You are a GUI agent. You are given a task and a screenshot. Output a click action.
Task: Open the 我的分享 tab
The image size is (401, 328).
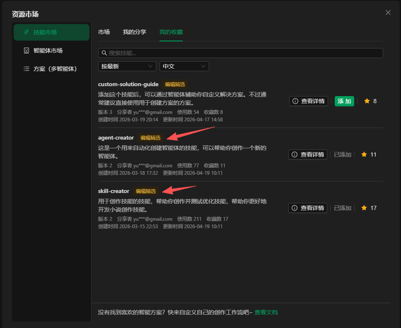135,32
